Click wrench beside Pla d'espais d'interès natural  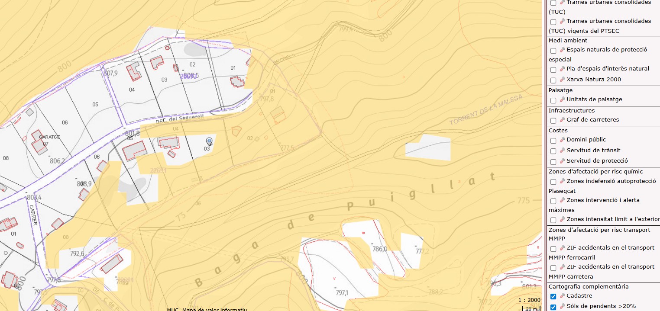563,68
